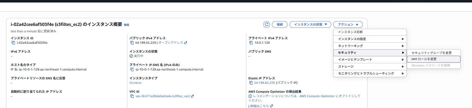
Task: Click private IP DNS name ip-10-0-1-129 text
Action: click(x=169, y=69)
